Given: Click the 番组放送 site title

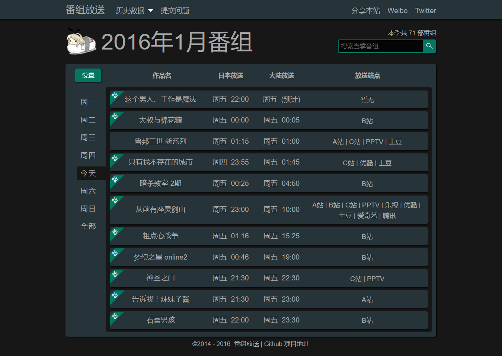Looking at the screenshot, I should coord(85,10).
